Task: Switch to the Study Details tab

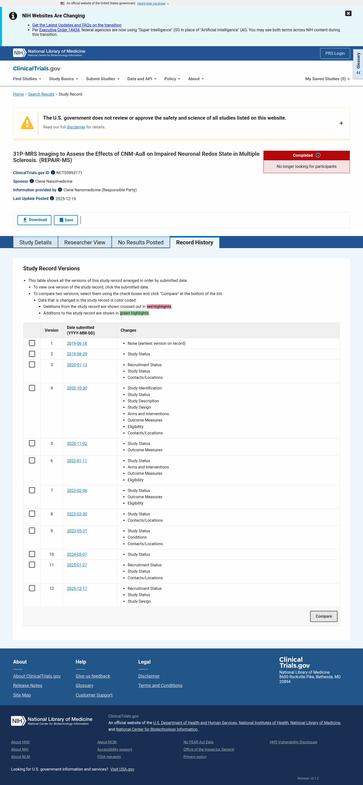Action: [x=36, y=242]
